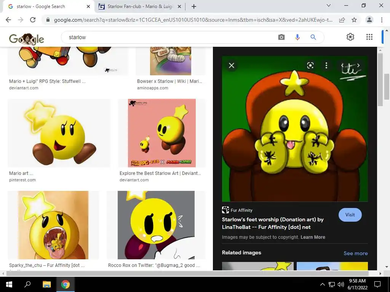Open the Fur Affinity source link
This screenshot has height=292, width=390.
[x=237, y=210]
